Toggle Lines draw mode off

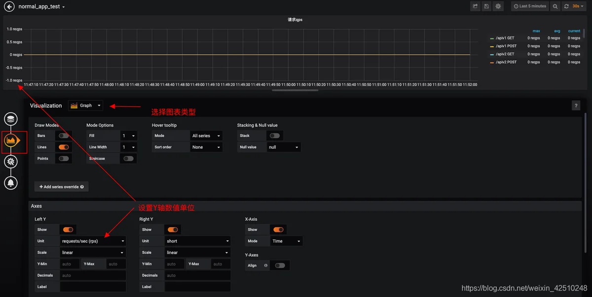click(64, 147)
